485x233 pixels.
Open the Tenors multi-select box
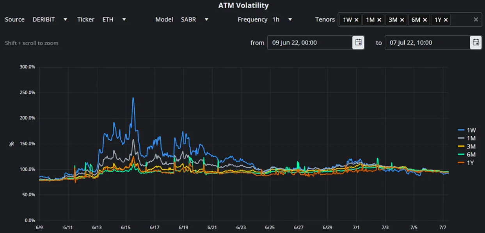[410, 20]
